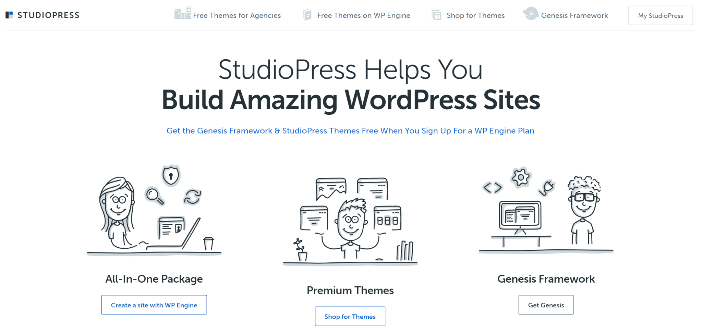Click the My StudioPress button

pyautogui.click(x=661, y=15)
